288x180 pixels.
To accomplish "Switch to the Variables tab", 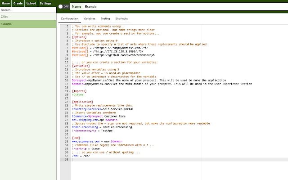I will point(90,19).
